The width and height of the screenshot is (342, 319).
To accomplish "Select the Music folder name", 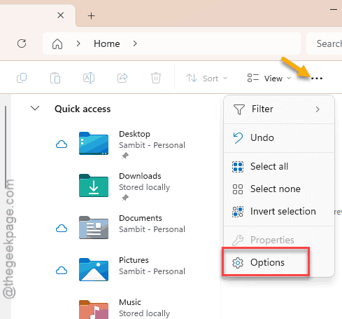I will 130,302.
